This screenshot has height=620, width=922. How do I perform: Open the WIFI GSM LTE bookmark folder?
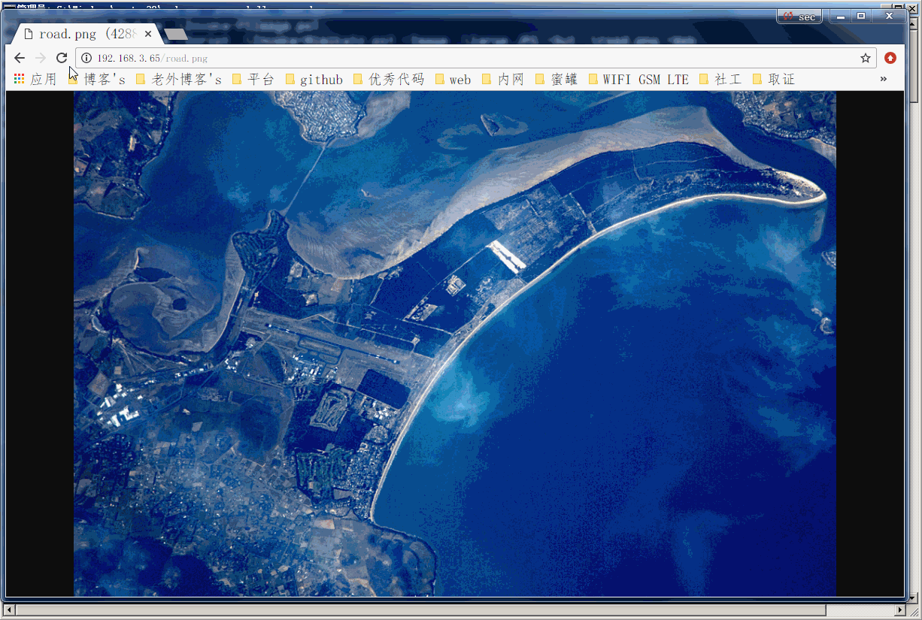tap(638, 79)
